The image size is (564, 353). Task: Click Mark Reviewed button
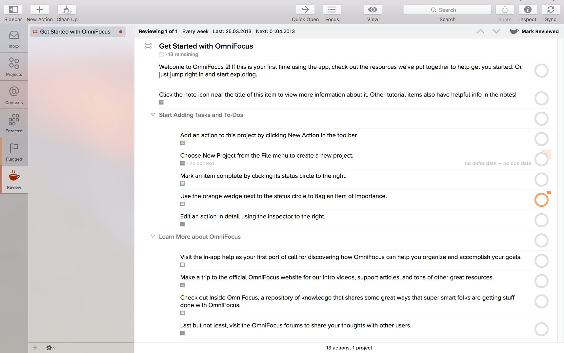534,31
